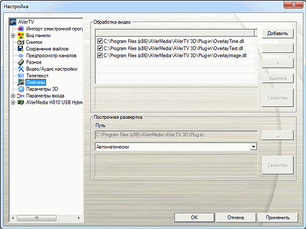
Task: Click the move plugin up button
Action: (x=277, y=48)
